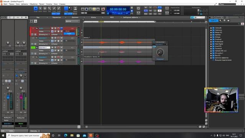Clear the plugin browser search field
Viewport: 245px width, 138px height.
(242, 24)
